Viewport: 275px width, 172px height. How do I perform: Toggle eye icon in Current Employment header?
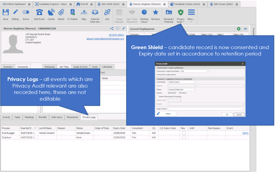[245, 29]
